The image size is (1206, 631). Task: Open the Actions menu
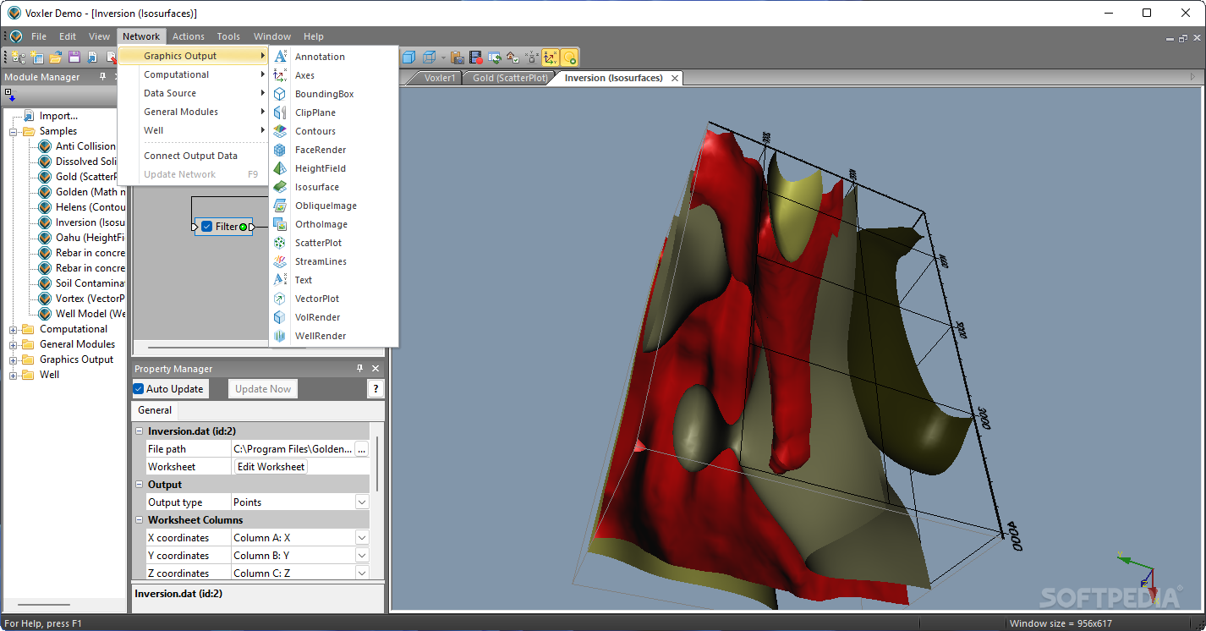(x=189, y=36)
